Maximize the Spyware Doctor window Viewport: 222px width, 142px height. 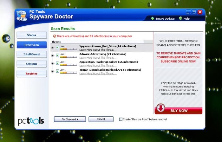coord(194,12)
